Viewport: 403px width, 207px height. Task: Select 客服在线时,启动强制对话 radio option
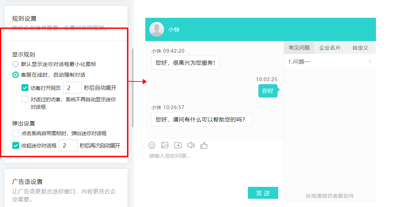pyautogui.click(x=15, y=75)
